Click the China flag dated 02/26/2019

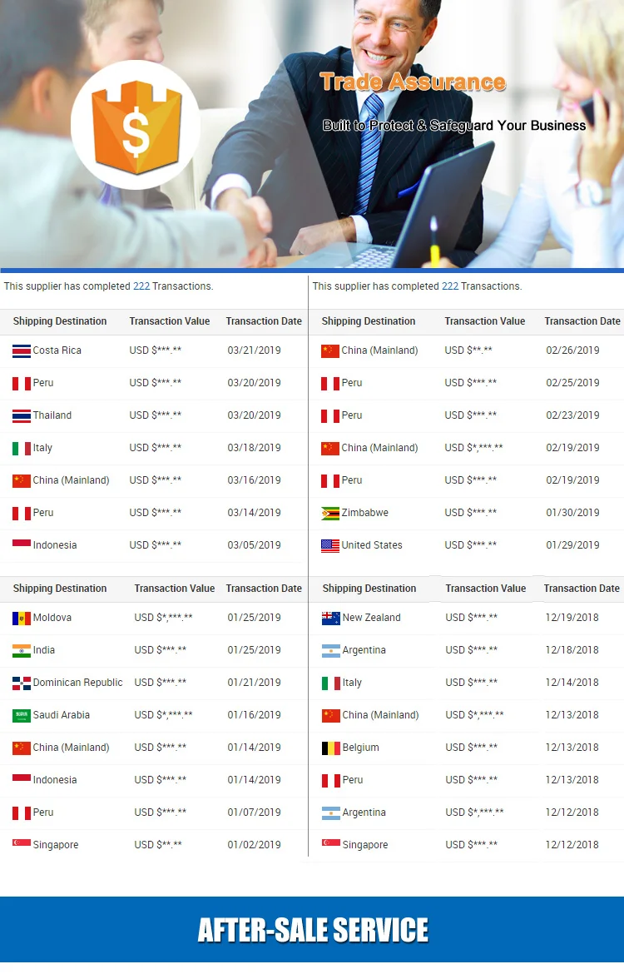tap(330, 351)
